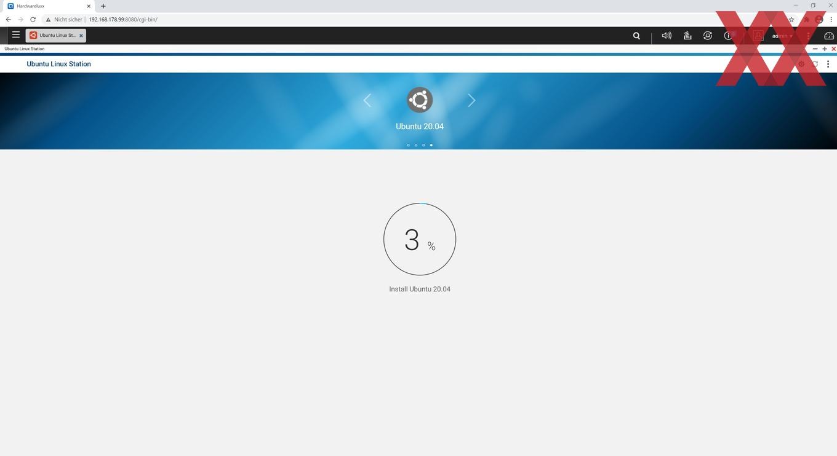Click the Ubuntu Linux Station header title
Viewport: 837px width, 456px height.
58,64
